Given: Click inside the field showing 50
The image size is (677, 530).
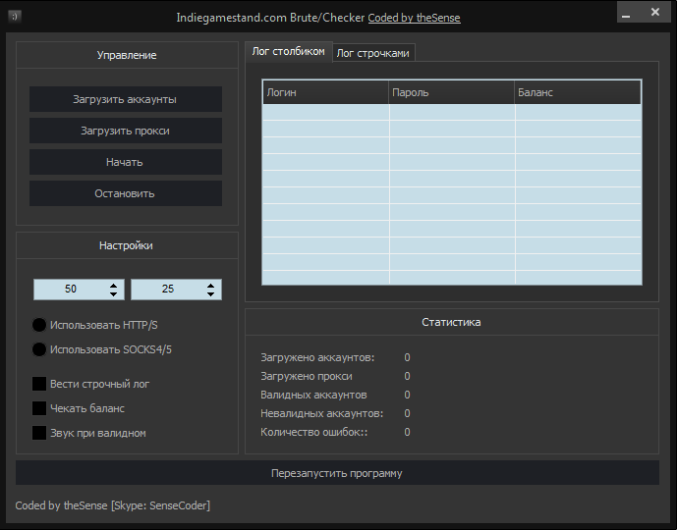Looking at the screenshot, I should 70,290.
